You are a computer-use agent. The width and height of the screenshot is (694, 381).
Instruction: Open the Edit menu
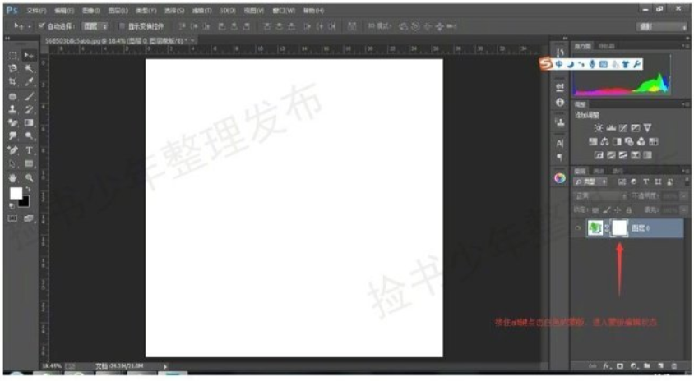64,10
